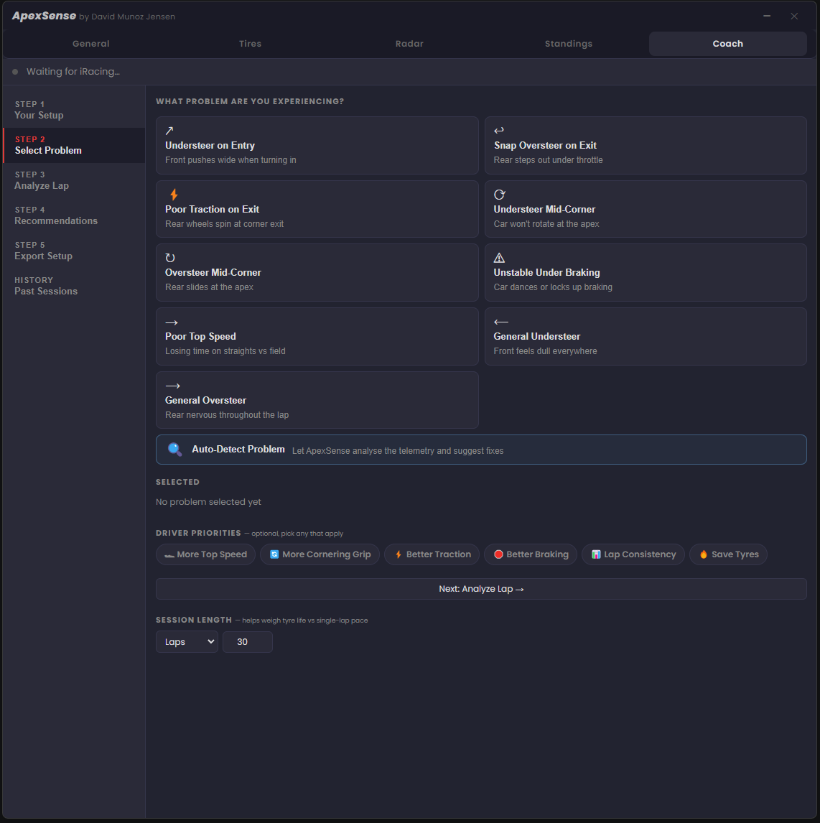Toggle the Better Traction priority chip
820x823 pixels.
pyautogui.click(x=432, y=554)
